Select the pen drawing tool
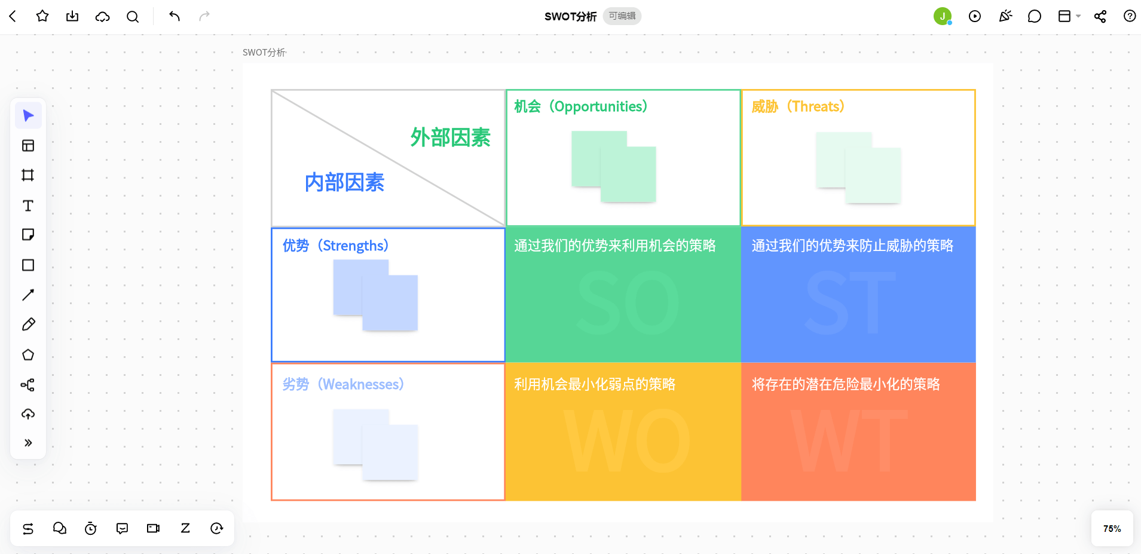1141x554 pixels. 28,325
